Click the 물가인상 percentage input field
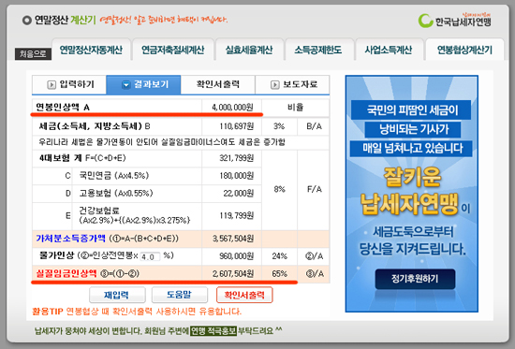515x349 pixels. click(x=150, y=256)
